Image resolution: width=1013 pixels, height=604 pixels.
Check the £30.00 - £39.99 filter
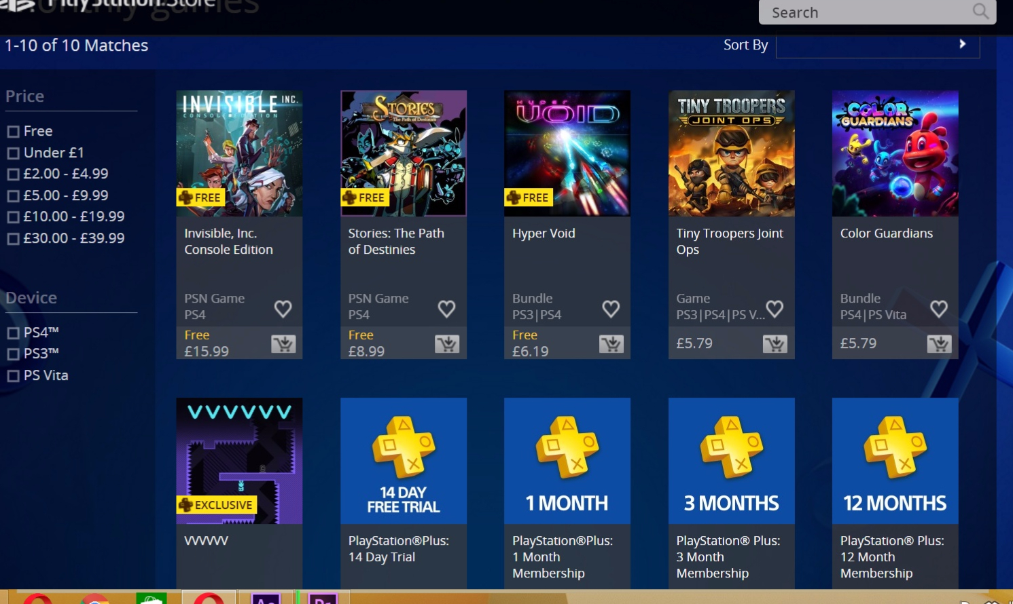(x=13, y=239)
